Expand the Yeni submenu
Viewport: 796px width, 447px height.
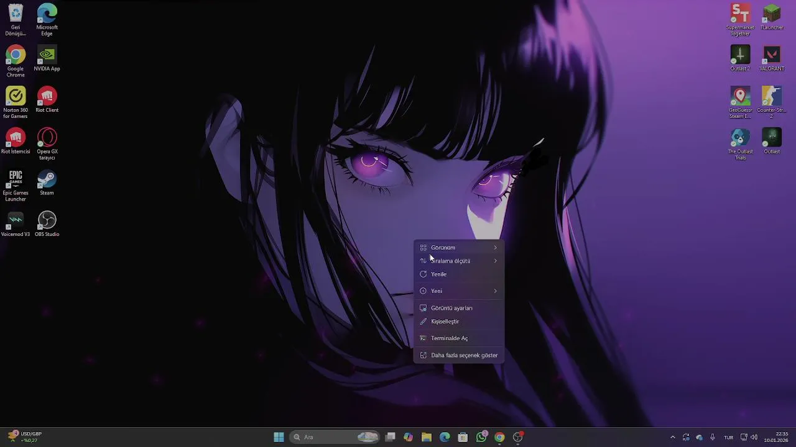(x=459, y=291)
